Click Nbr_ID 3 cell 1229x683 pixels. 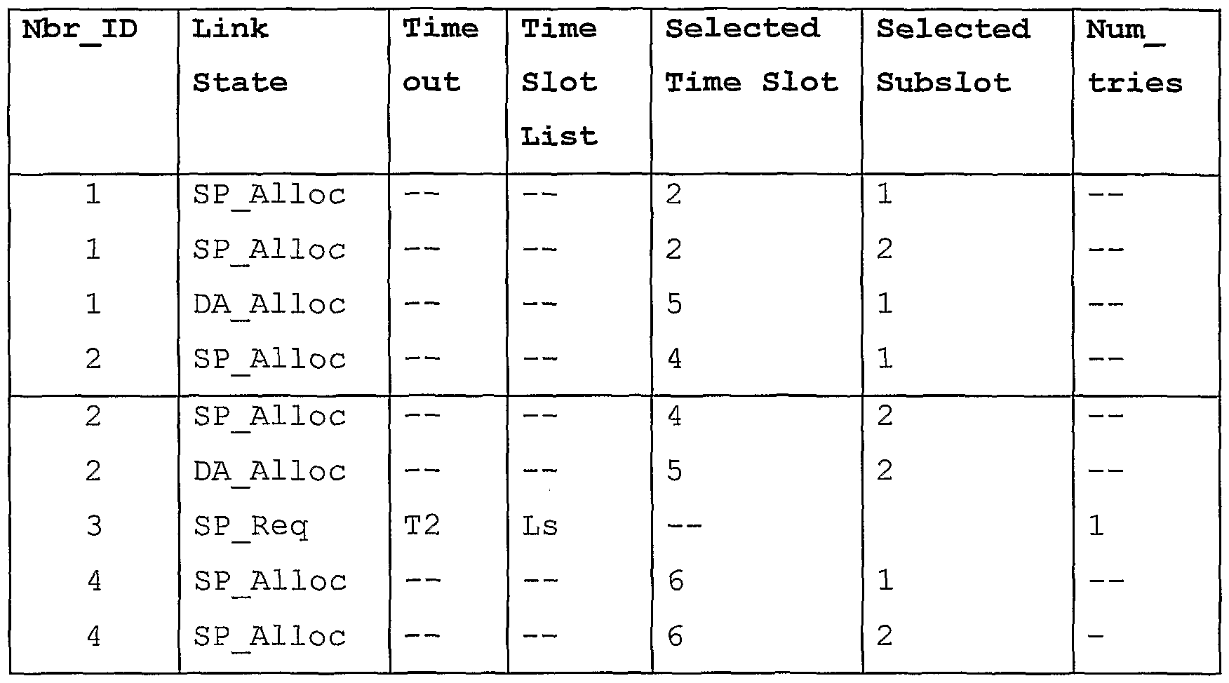pos(94,525)
